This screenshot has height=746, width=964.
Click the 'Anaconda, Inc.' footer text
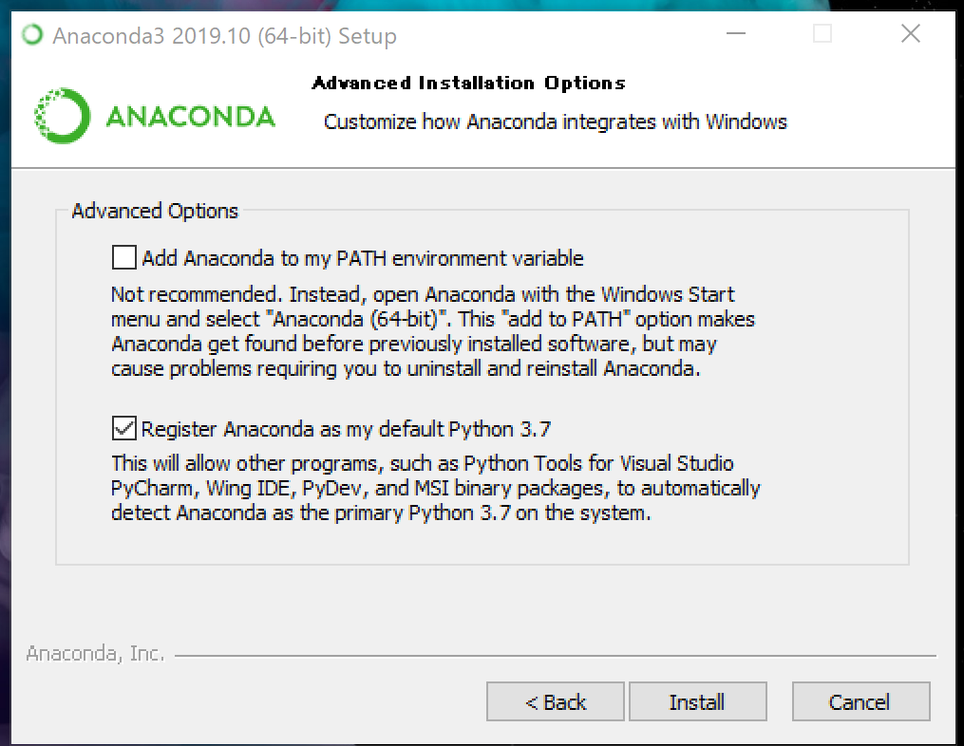coord(95,653)
